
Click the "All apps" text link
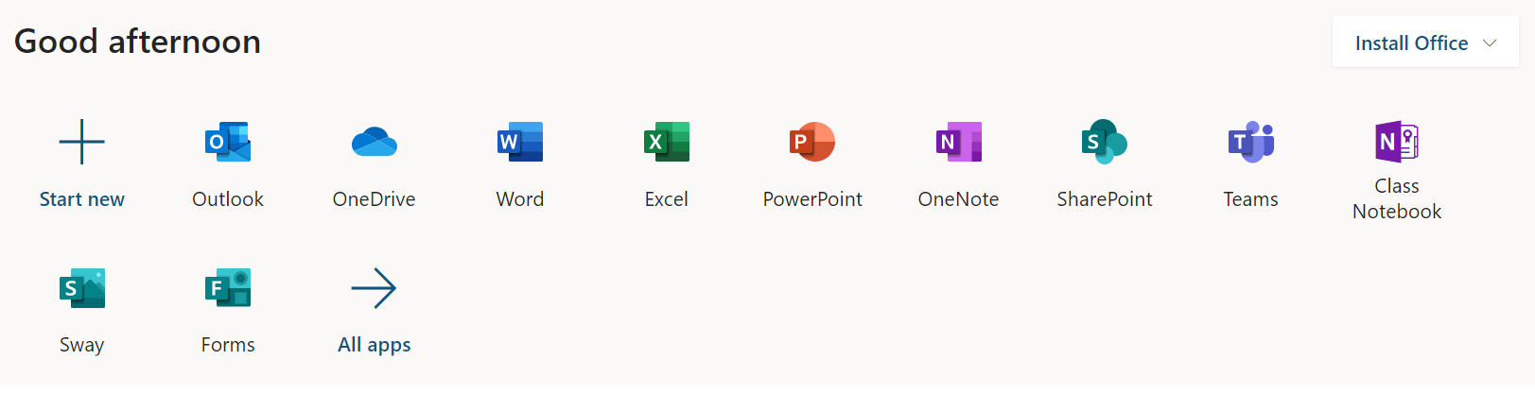[x=374, y=345]
